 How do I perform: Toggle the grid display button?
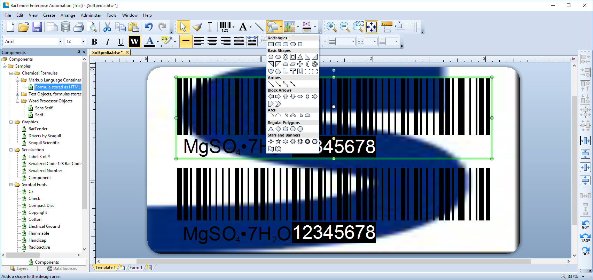coord(413,27)
